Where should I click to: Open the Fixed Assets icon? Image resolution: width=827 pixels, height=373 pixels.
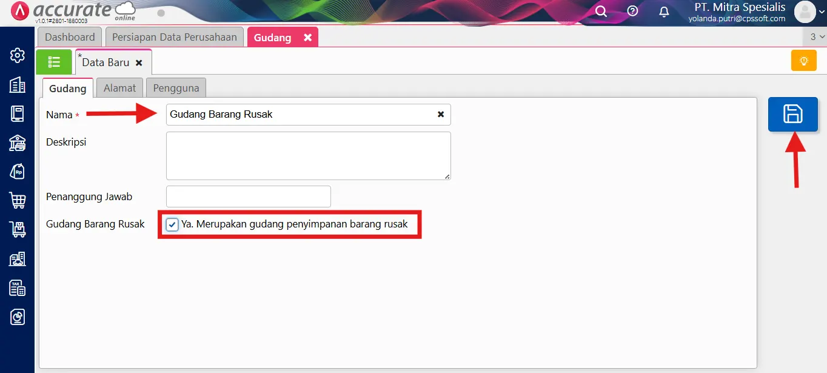tap(18, 259)
